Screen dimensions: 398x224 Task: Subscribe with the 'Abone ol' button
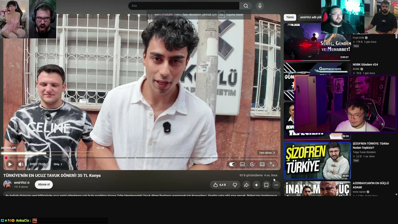coord(44,184)
